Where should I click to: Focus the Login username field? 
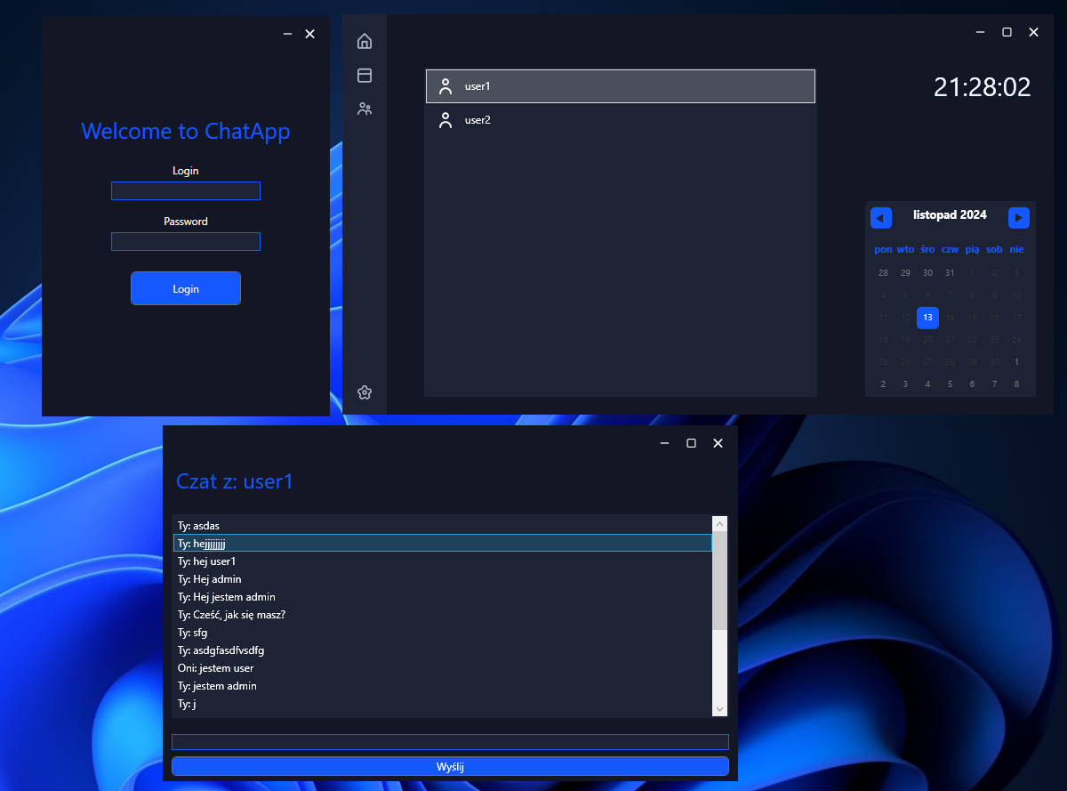coord(185,191)
